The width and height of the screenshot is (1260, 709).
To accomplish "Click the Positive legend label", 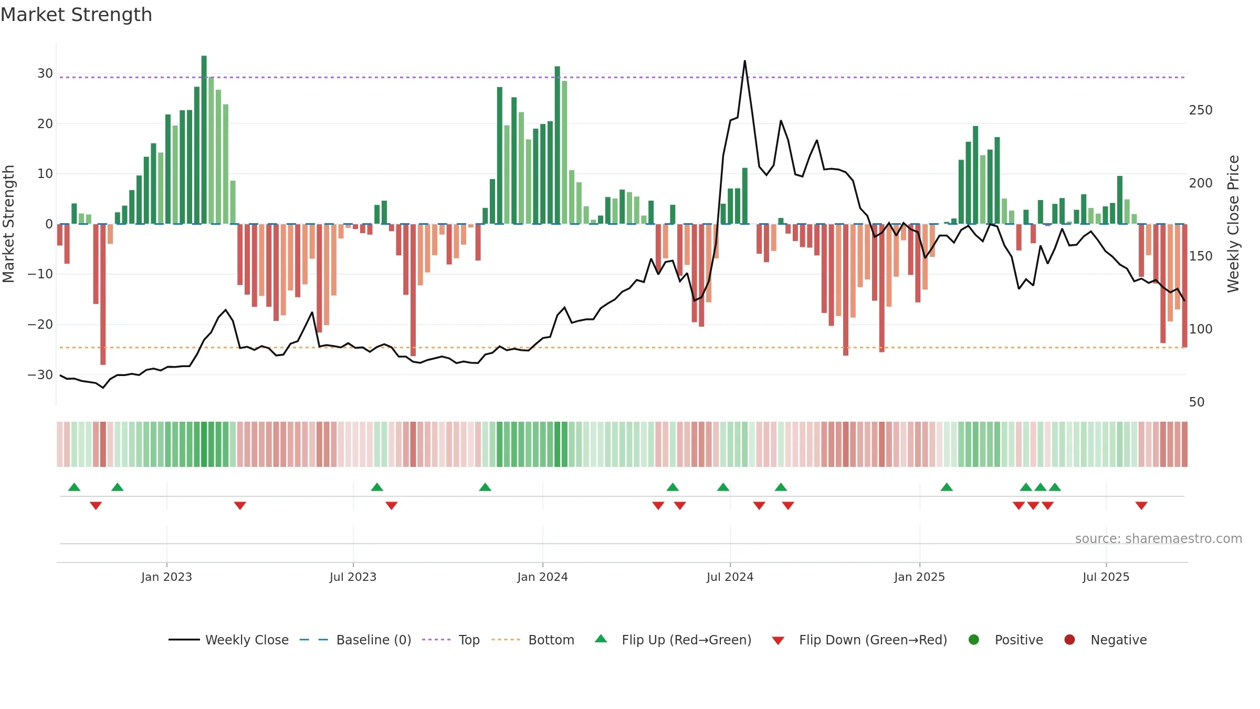I will tap(1018, 640).
